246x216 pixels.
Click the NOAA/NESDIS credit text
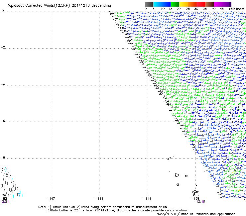(196, 214)
